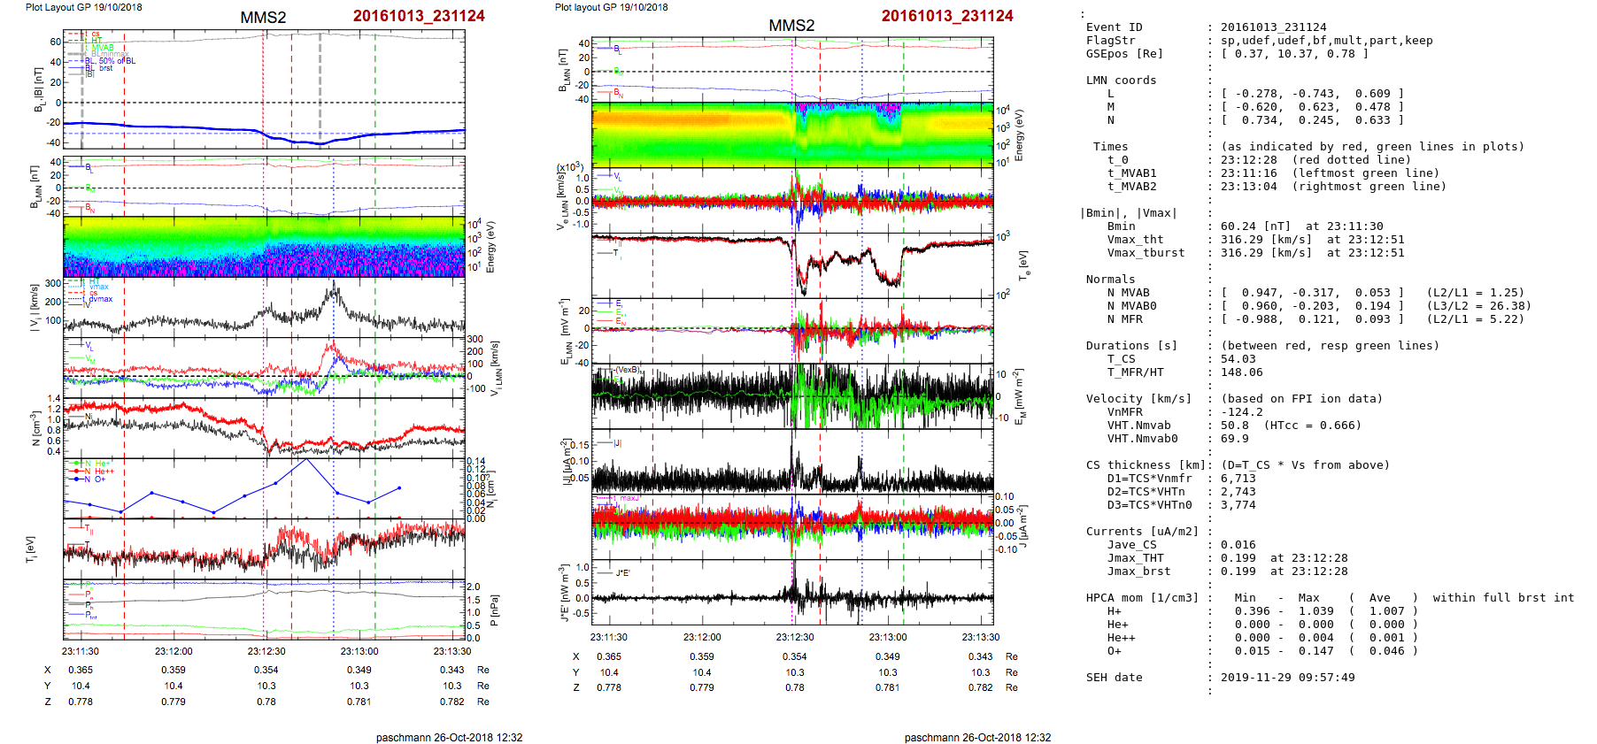Screen dimensions: 1597x744
Task: Click the 23:12:00 tick label on the left time axis
Action: [174, 651]
